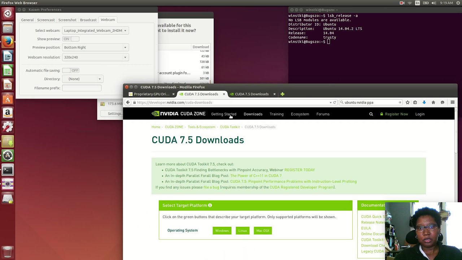Open Ecosystem menu on NVIDIA site
The image size is (462, 260).
tap(300, 114)
